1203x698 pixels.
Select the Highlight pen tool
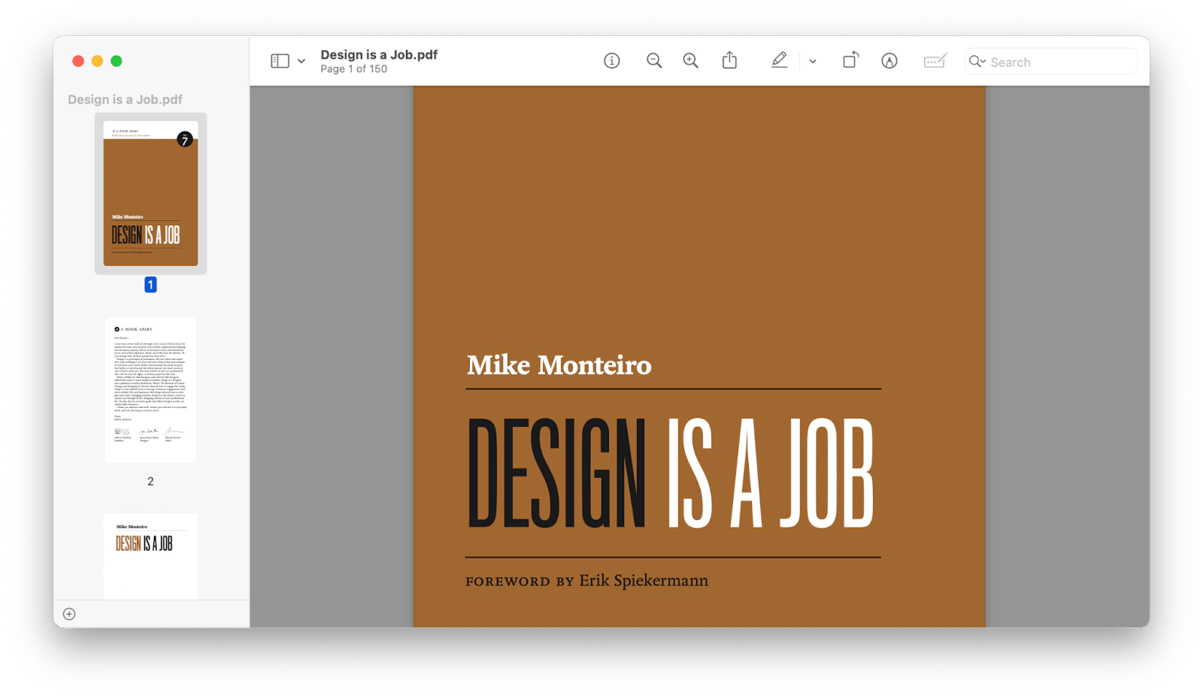[779, 60]
